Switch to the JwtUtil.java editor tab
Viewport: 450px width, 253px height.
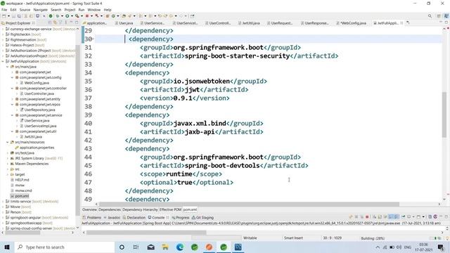click(x=249, y=23)
